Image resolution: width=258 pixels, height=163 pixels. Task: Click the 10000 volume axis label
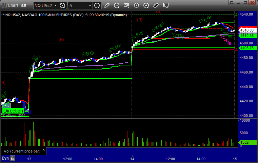[x=245, y=120]
